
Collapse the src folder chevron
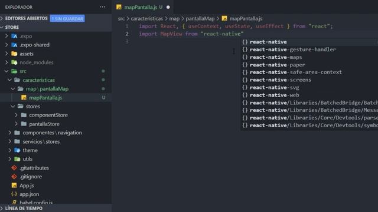[x=6, y=71]
